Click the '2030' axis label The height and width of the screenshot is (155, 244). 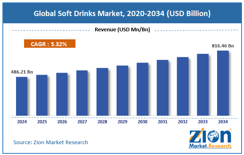pos(142,122)
